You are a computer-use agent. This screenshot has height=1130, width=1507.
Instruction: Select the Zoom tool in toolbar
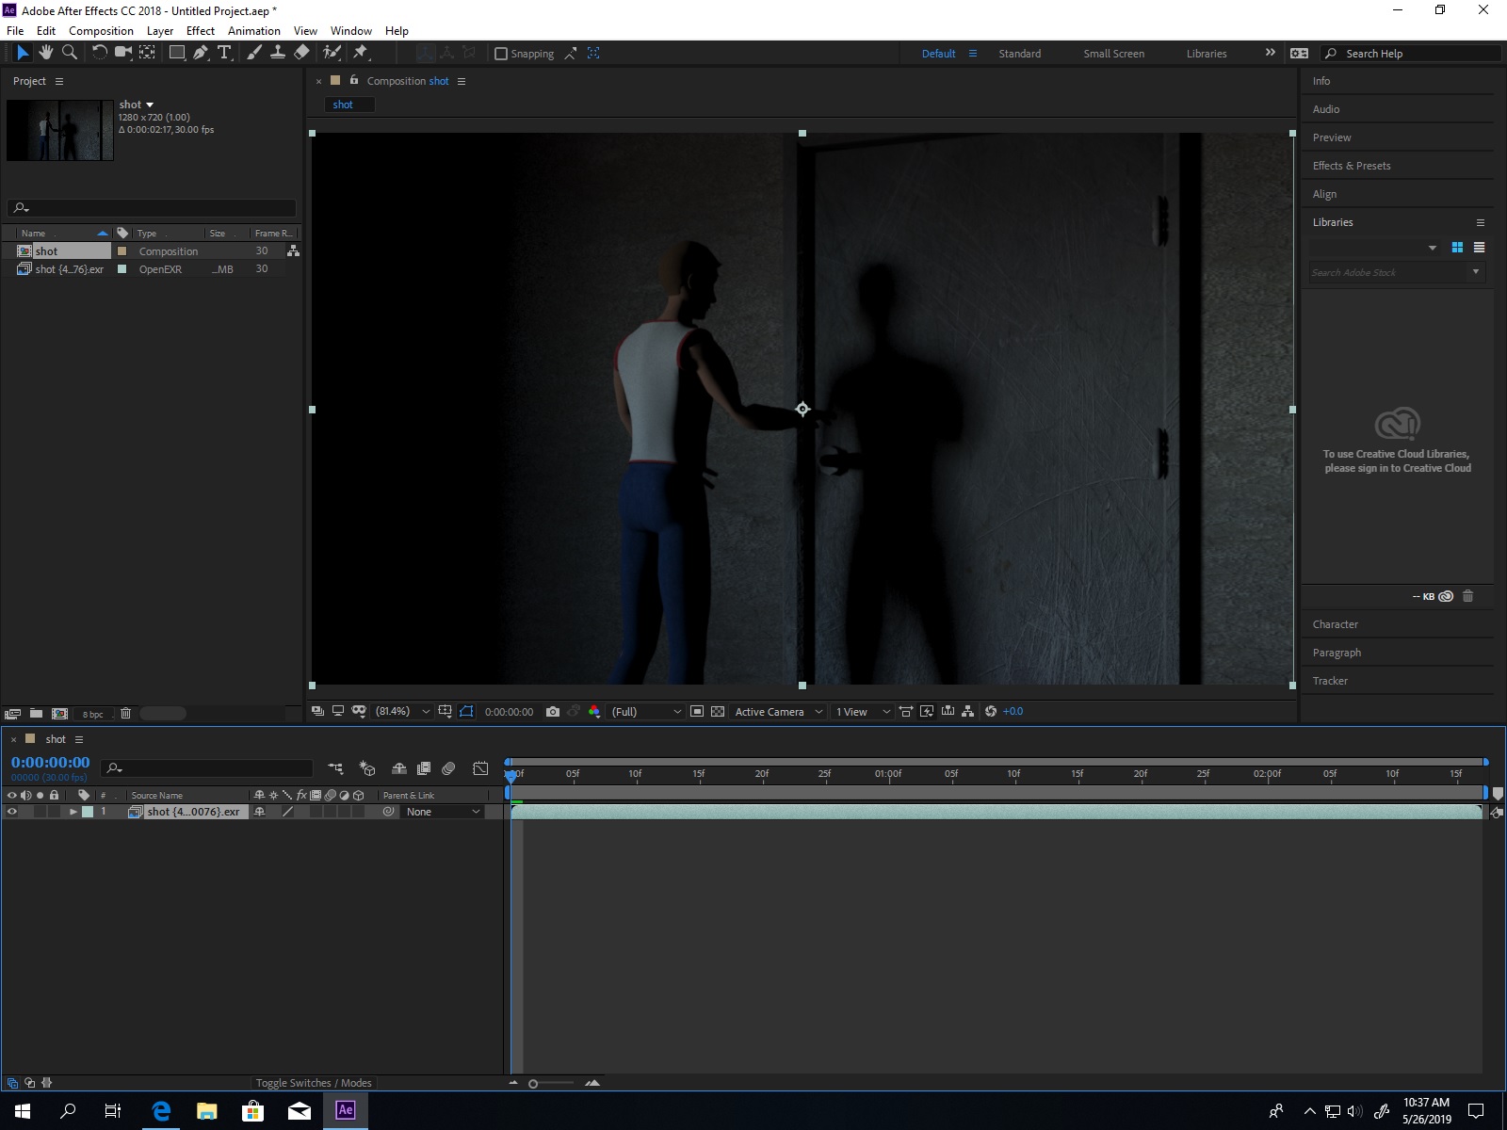pos(70,53)
